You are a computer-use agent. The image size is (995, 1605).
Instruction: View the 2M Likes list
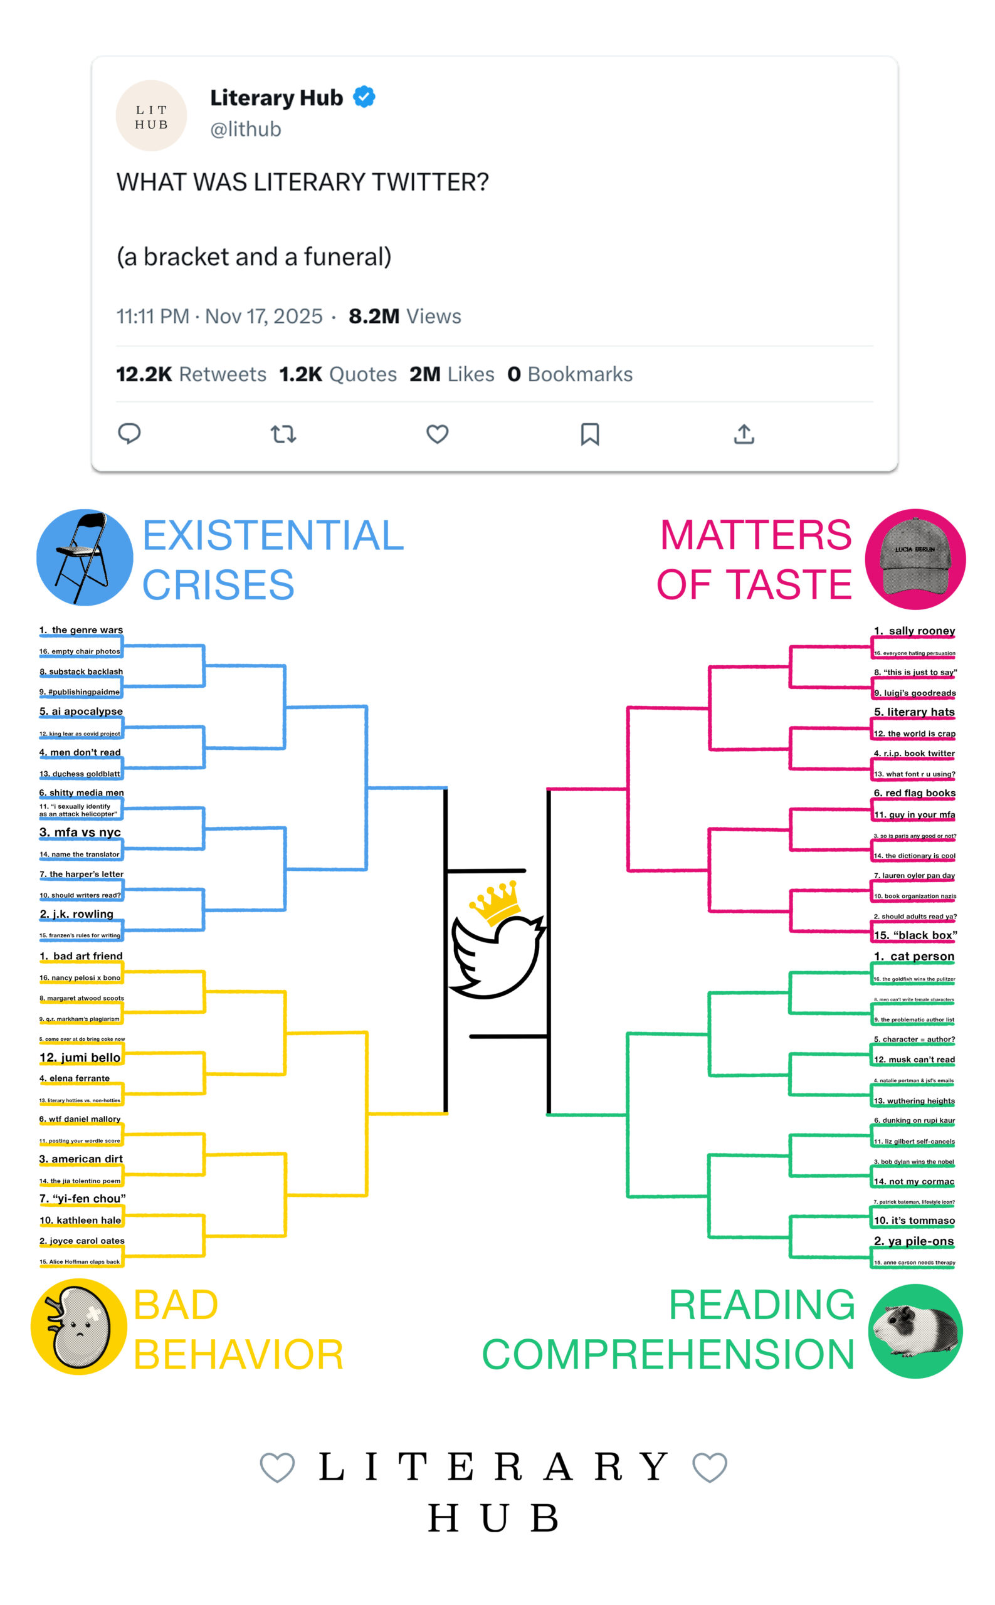click(451, 374)
